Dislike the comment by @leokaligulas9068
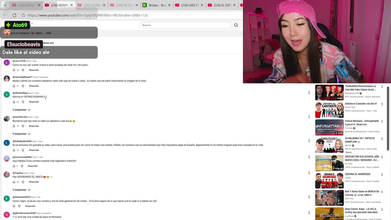The image size is (391, 220). (23, 150)
